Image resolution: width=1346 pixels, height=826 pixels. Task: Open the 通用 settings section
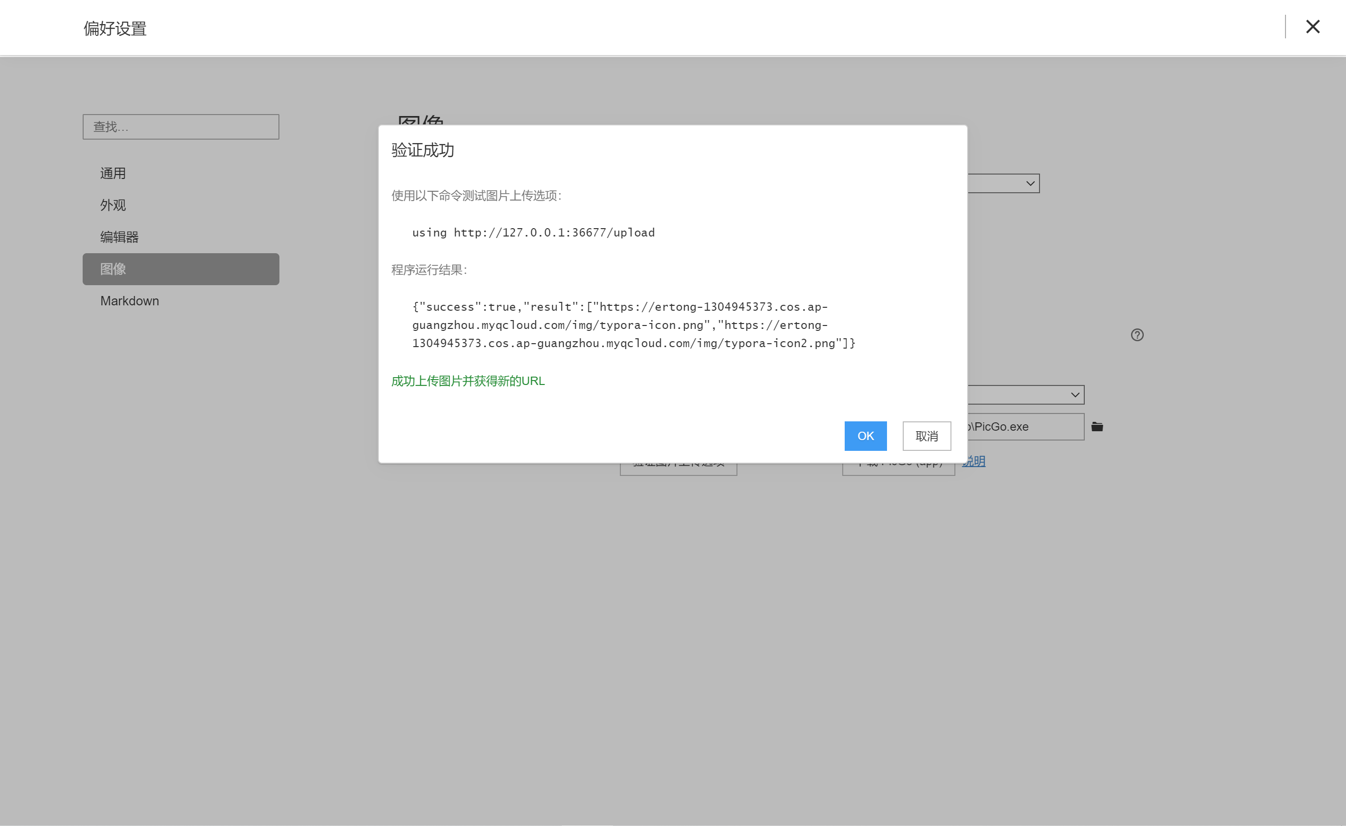pyautogui.click(x=113, y=173)
